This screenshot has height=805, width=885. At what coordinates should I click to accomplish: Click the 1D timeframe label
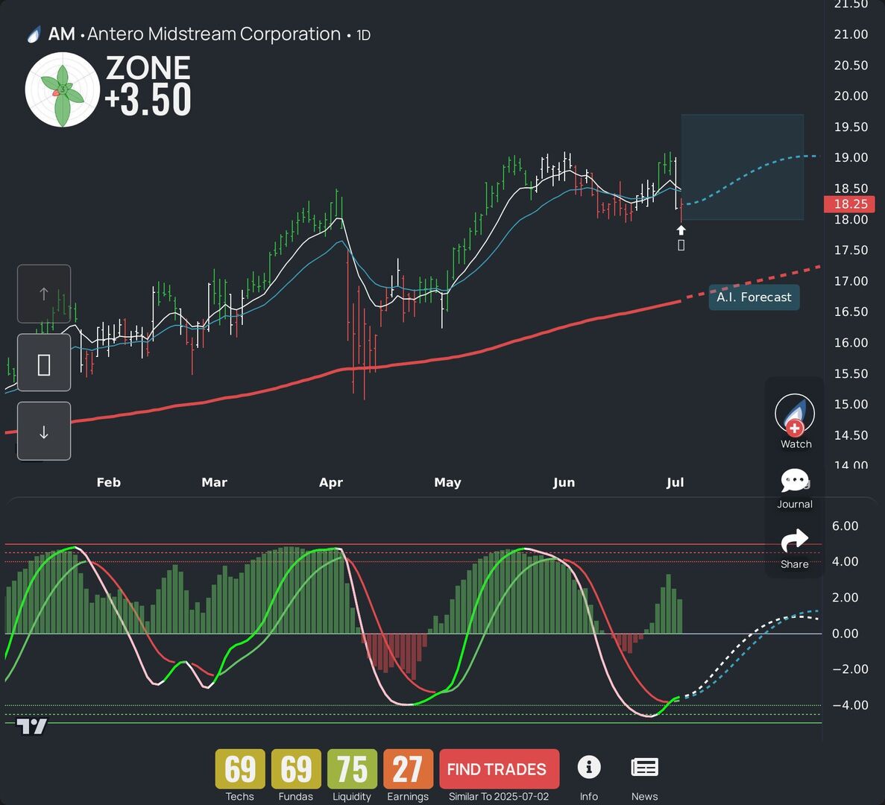(x=363, y=36)
